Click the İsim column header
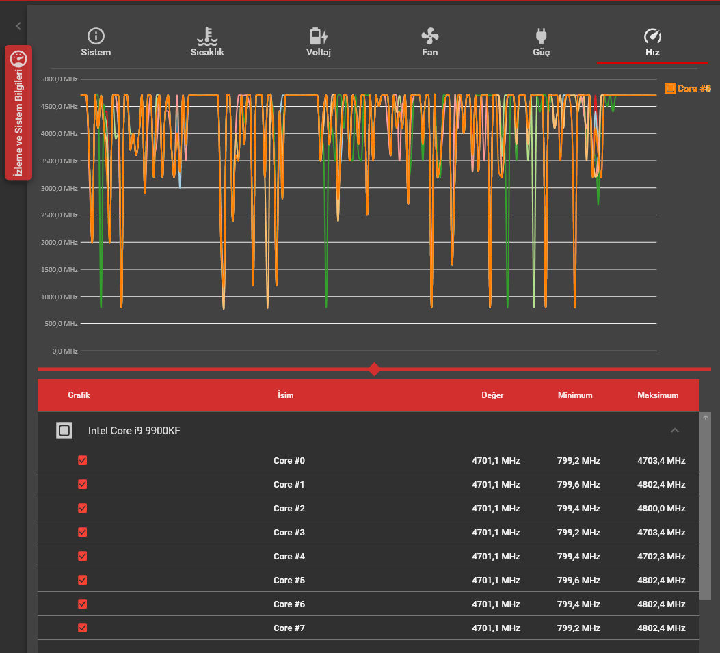 pos(286,395)
